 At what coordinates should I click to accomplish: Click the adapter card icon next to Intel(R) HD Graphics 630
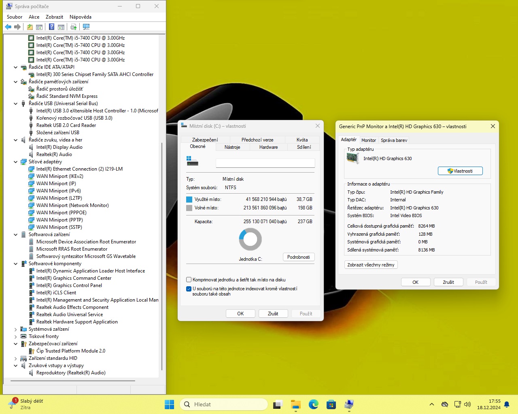click(353, 158)
